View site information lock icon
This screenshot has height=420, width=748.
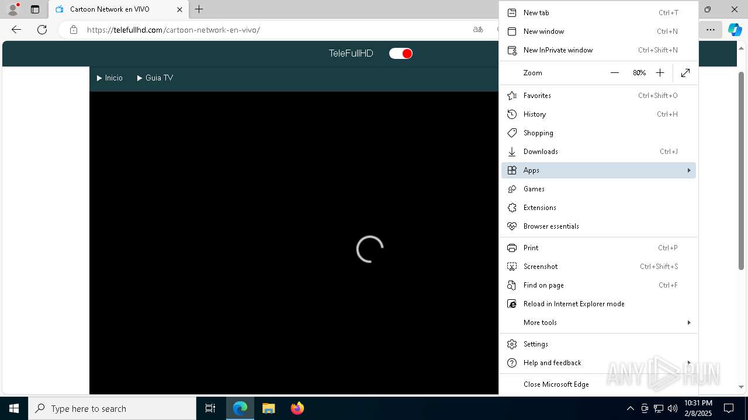[x=74, y=30]
